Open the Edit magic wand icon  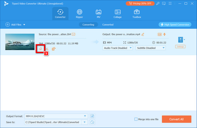coord(40,49)
